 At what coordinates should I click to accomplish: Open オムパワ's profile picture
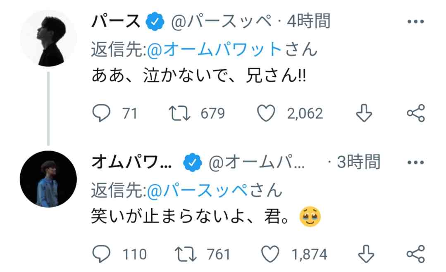[x=48, y=179]
